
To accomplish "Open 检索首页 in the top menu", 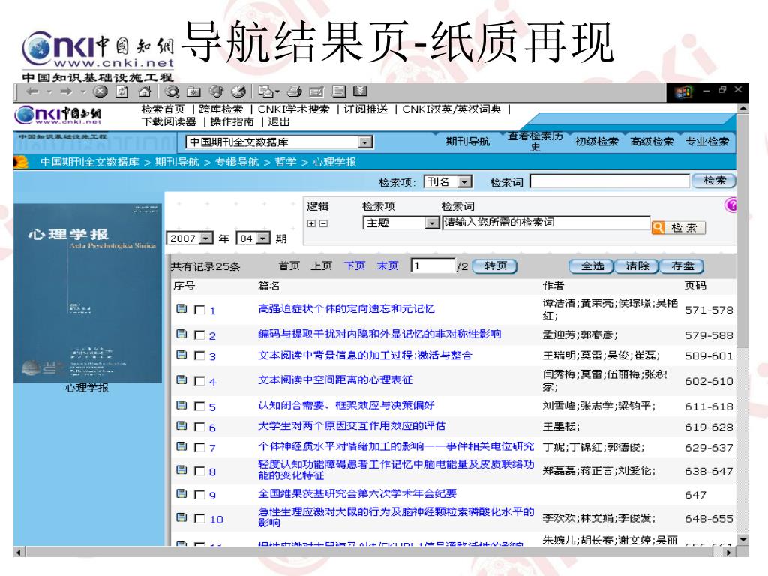I will pos(163,109).
